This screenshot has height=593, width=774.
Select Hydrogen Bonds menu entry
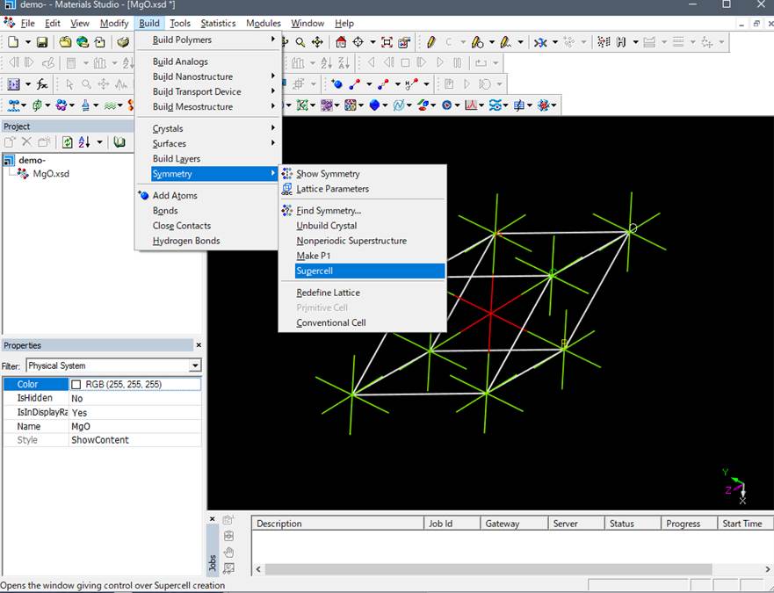pos(186,241)
